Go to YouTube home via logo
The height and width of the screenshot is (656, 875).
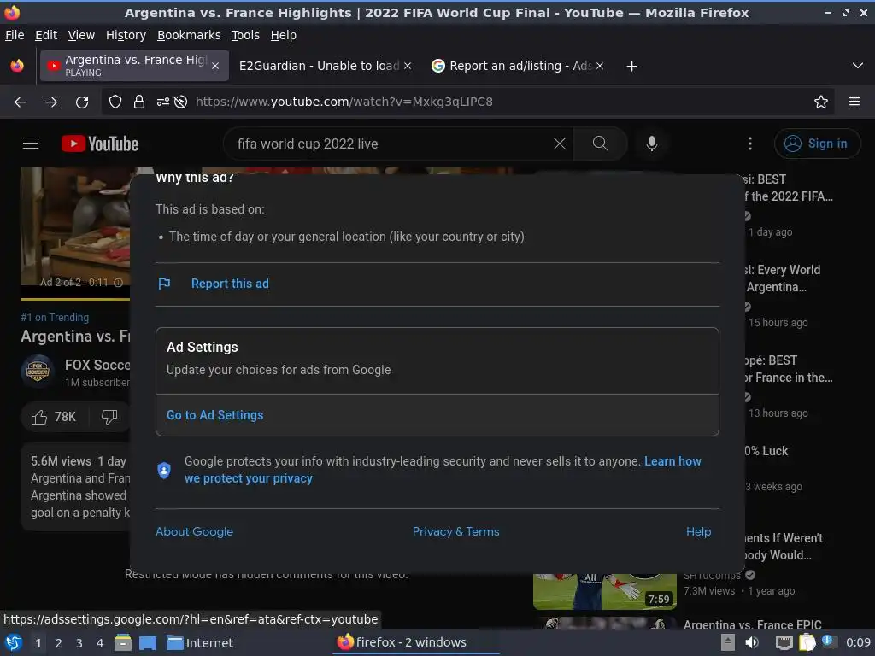tap(100, 143)
